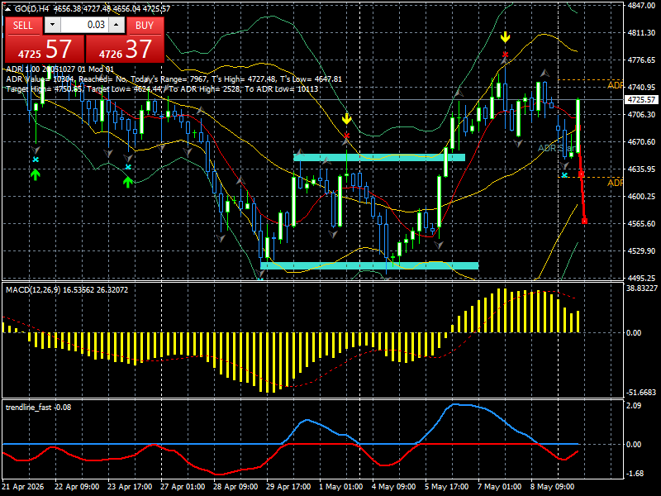Viewport: 661px width, 496px height.
Task: Click the red SELL button
Action: tap(23, 26)
